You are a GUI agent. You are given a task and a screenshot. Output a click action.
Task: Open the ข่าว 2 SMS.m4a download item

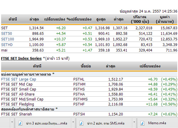point(104,123)
